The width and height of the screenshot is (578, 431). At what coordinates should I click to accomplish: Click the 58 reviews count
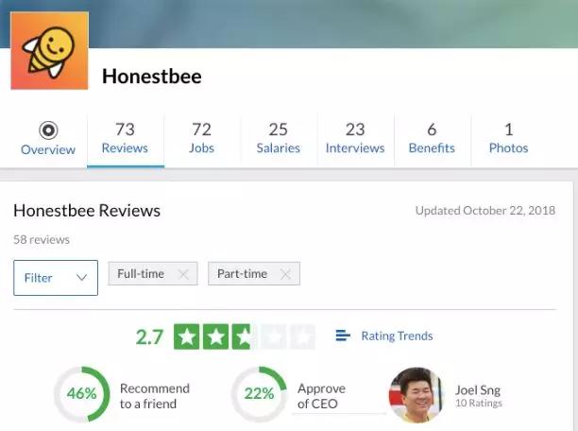tap(42, 239)
